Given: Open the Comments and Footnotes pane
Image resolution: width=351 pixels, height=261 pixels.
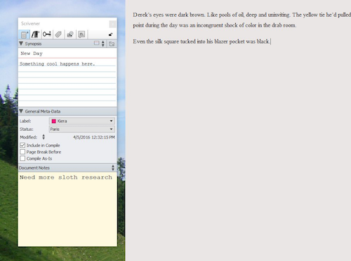Looking at the screenshot, I should (81, 34).
